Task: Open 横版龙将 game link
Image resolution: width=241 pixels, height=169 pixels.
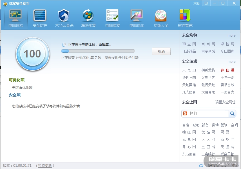Action: tap(208, 70)
